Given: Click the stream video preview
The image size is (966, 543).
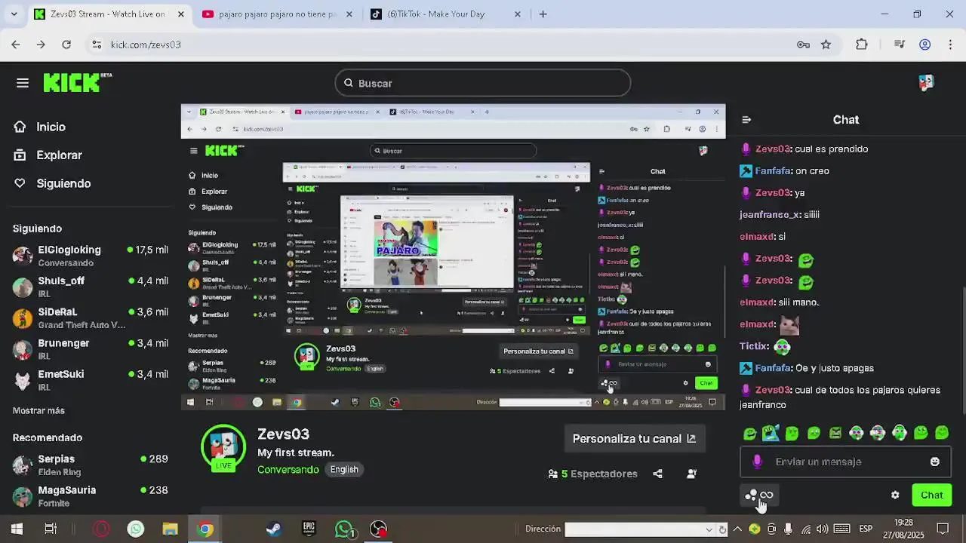Looking at the screenshot, I should (453, 256).
